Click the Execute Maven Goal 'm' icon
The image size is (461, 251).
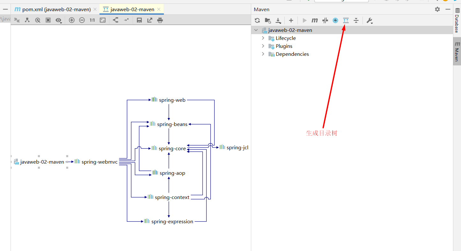click(315, 20)
